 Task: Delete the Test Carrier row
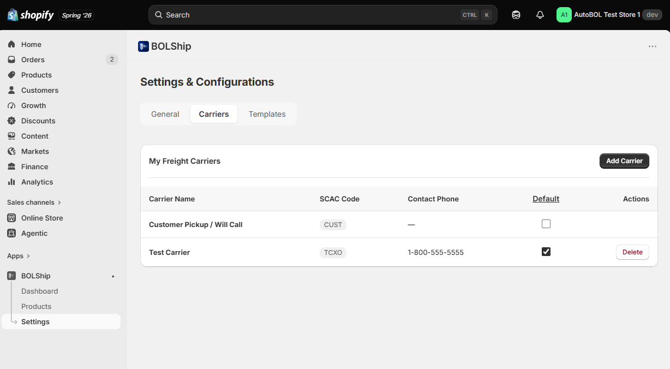coord(632,252)
